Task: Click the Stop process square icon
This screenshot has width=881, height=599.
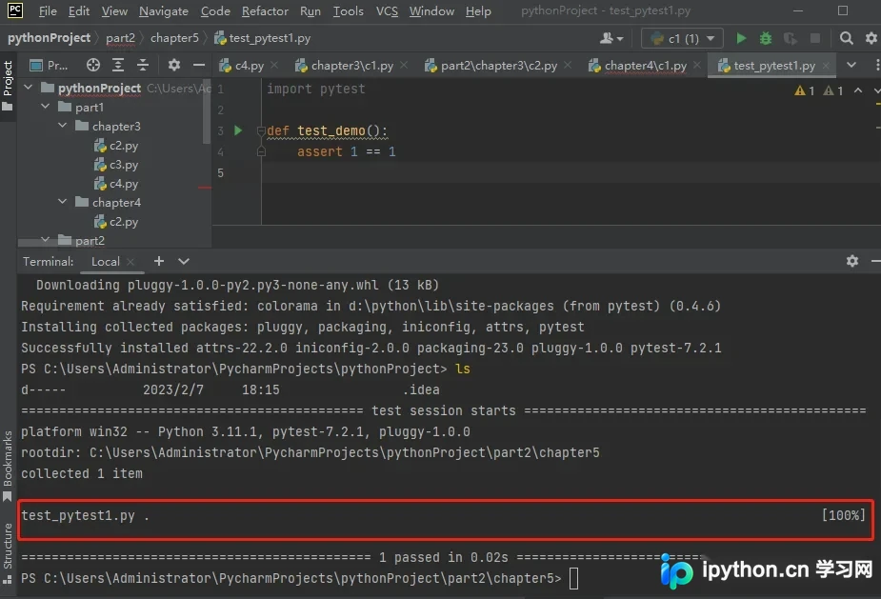Action: 814,38
